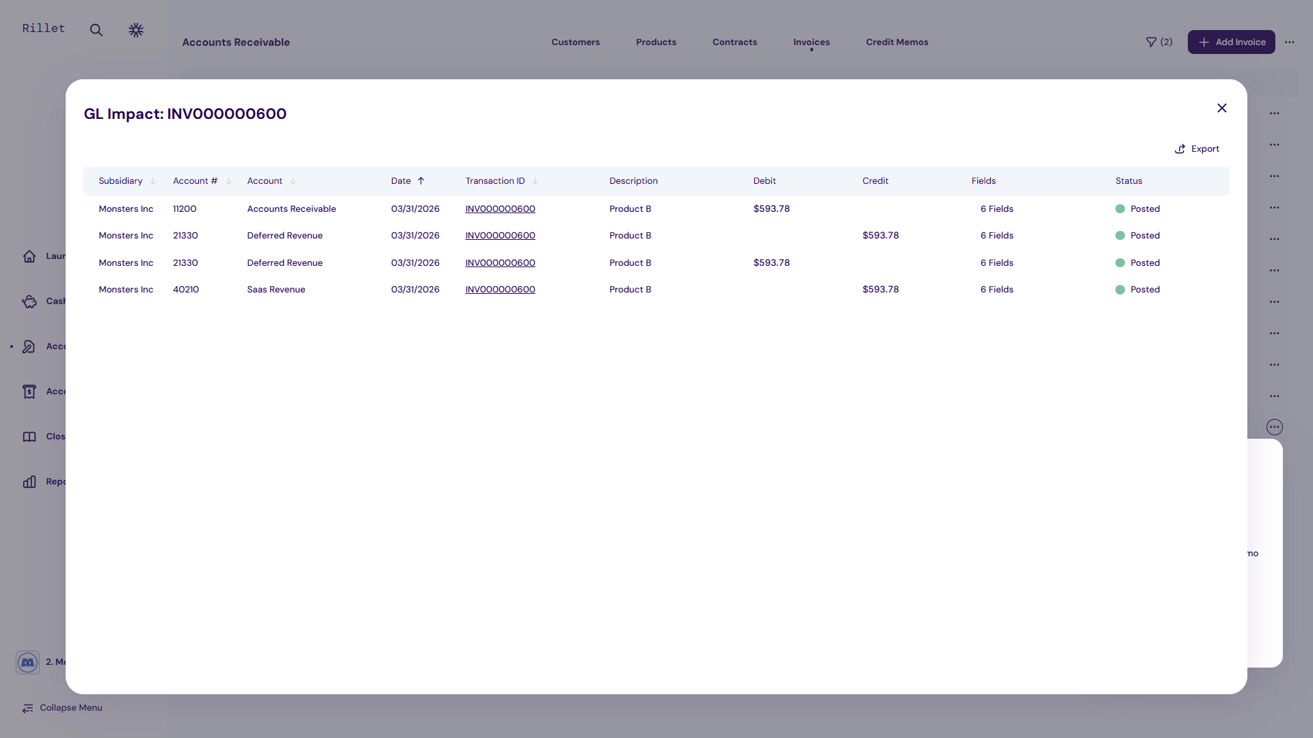Open the Reports bar chart icon
Screen dimensions: 1313x738
[29, 482]
